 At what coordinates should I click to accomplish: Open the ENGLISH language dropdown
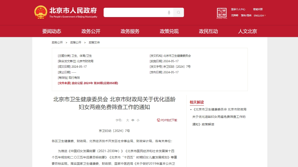pos(260,15)
